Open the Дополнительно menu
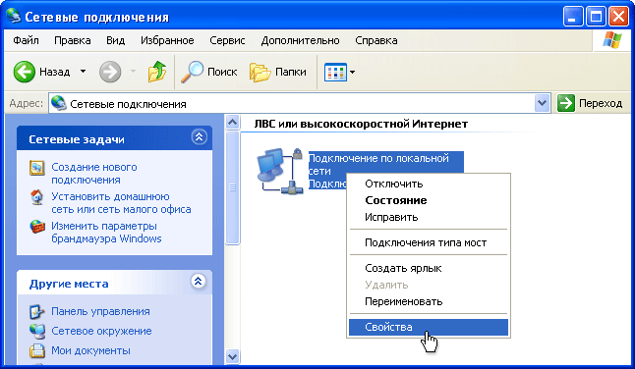 pyautogui.click(x=300, y=40)
